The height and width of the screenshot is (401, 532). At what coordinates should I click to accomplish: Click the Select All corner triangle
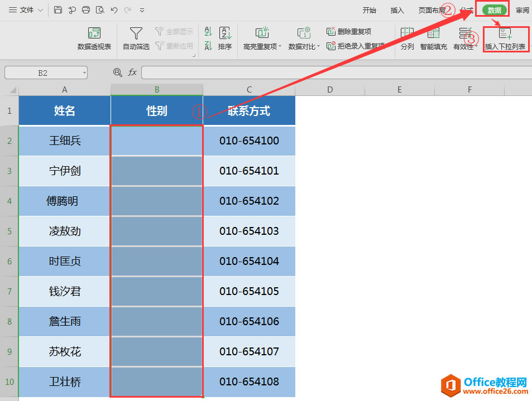click(x=12, y=90)
